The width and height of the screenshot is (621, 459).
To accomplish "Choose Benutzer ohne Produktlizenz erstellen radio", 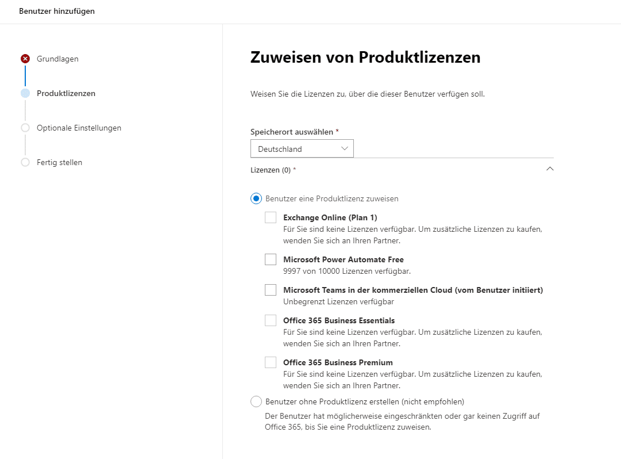I will (256, 401).
